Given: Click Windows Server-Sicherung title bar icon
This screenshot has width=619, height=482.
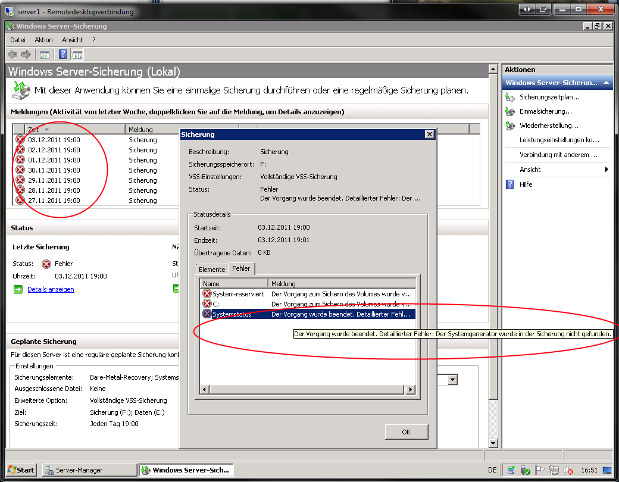Looking at the screenshot, I should 11,26.
